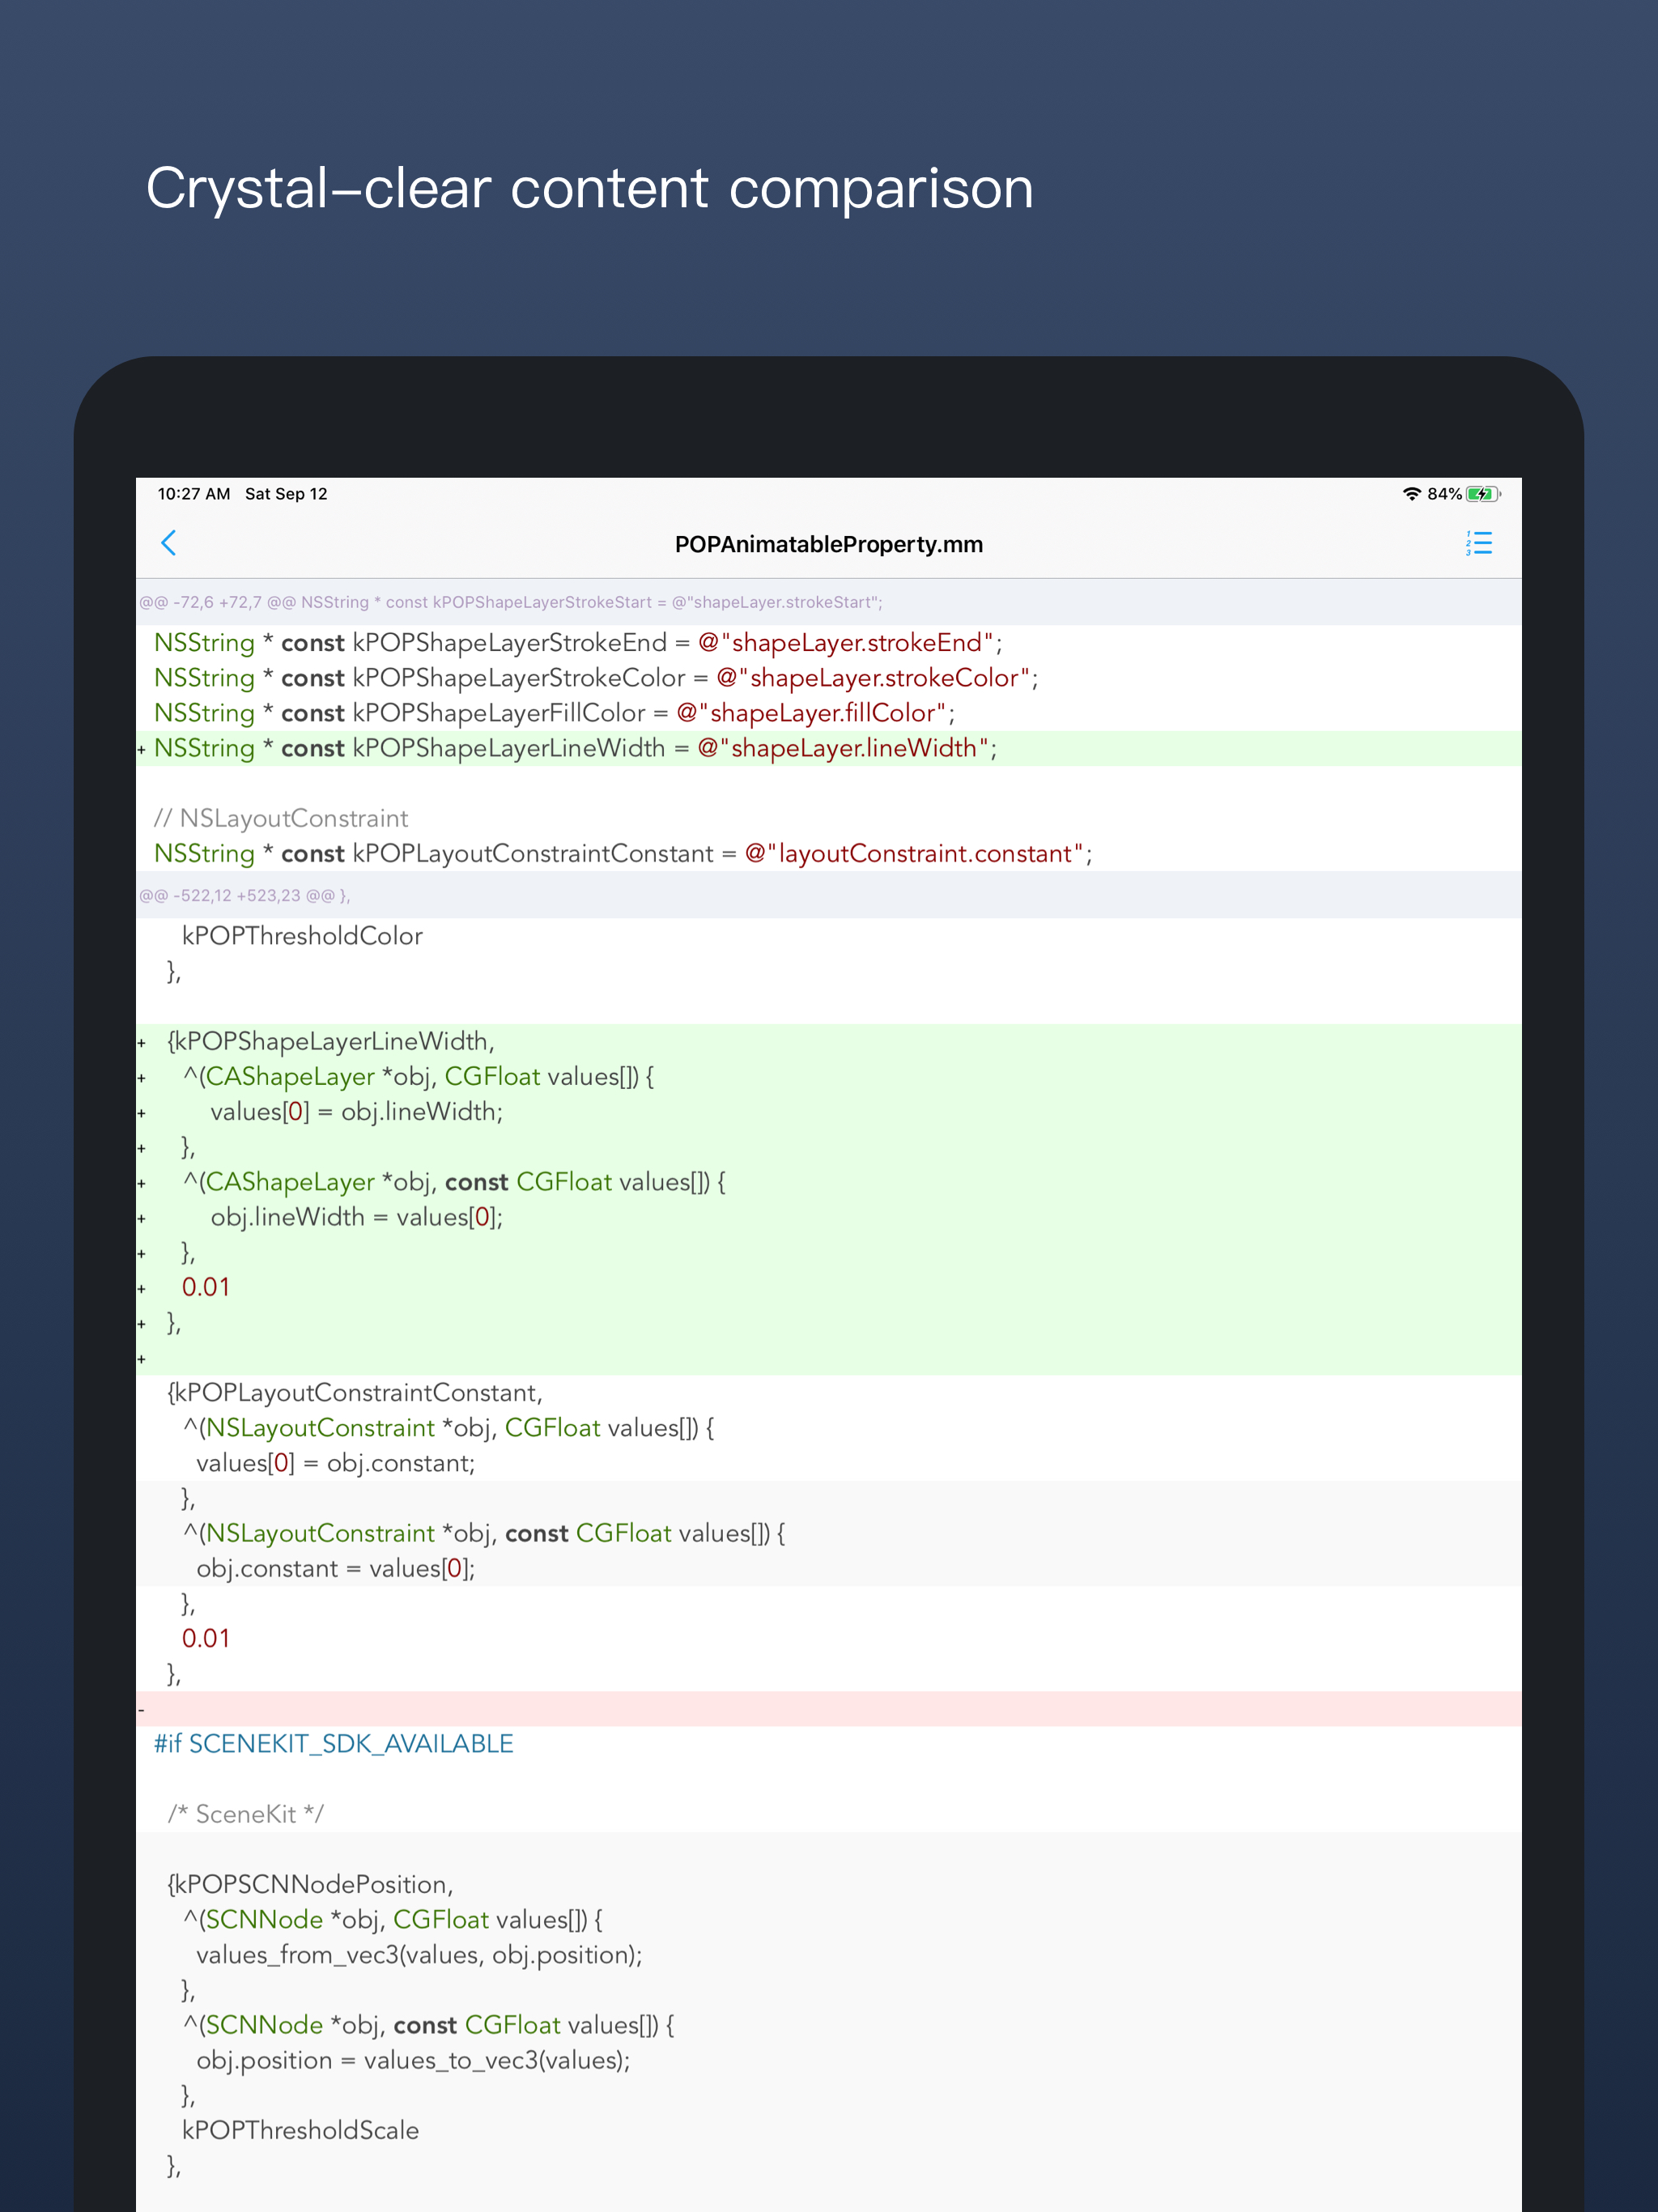Tap the Wi-Fi icon in the status bar
This screenshot has height=2212, width=1658.
[x=1411, y=493]
